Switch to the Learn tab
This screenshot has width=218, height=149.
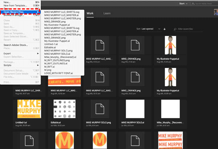tap(107, 13)
